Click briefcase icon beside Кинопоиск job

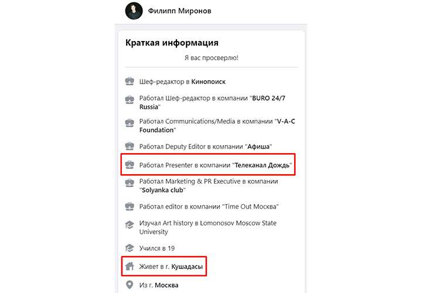[130, 81]
